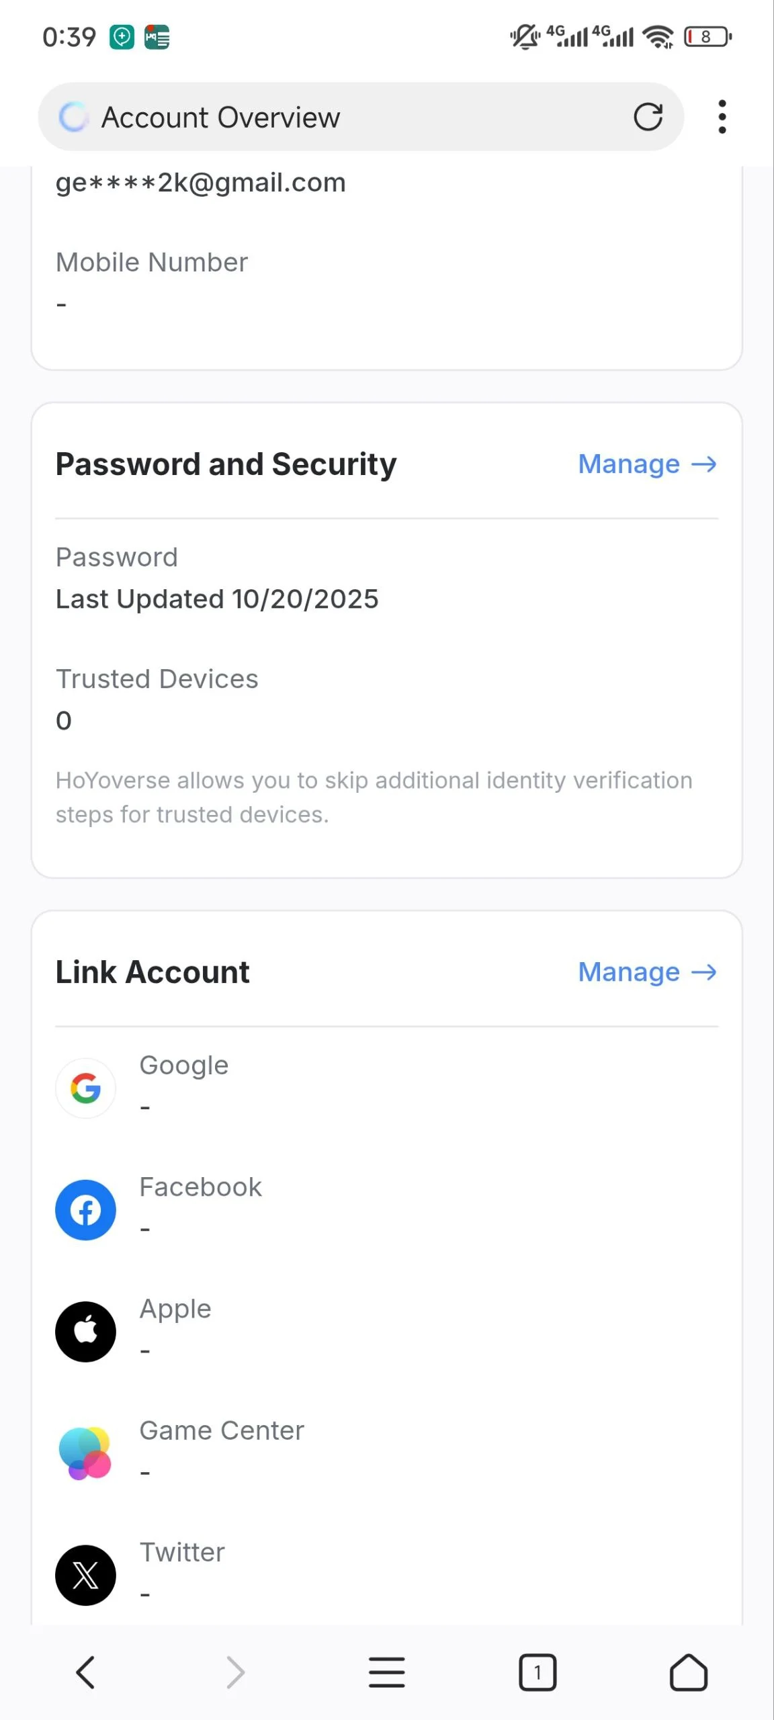Go to the browser home page
774x1720 pixels.
pos(689,1672)
